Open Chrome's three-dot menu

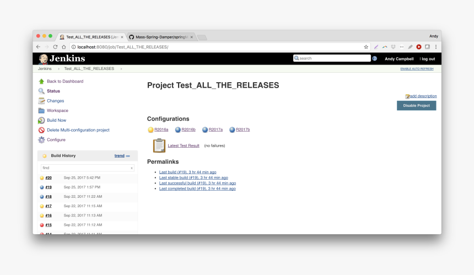pyautogui.click(x=436, y=47)
